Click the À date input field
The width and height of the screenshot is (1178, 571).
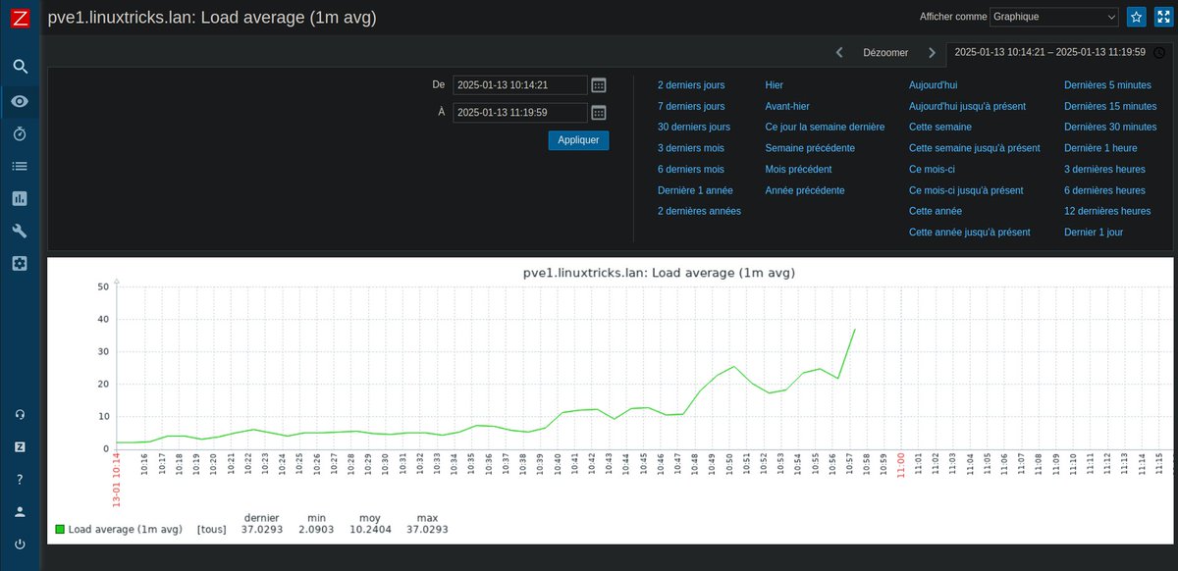(x=520, y=112)
